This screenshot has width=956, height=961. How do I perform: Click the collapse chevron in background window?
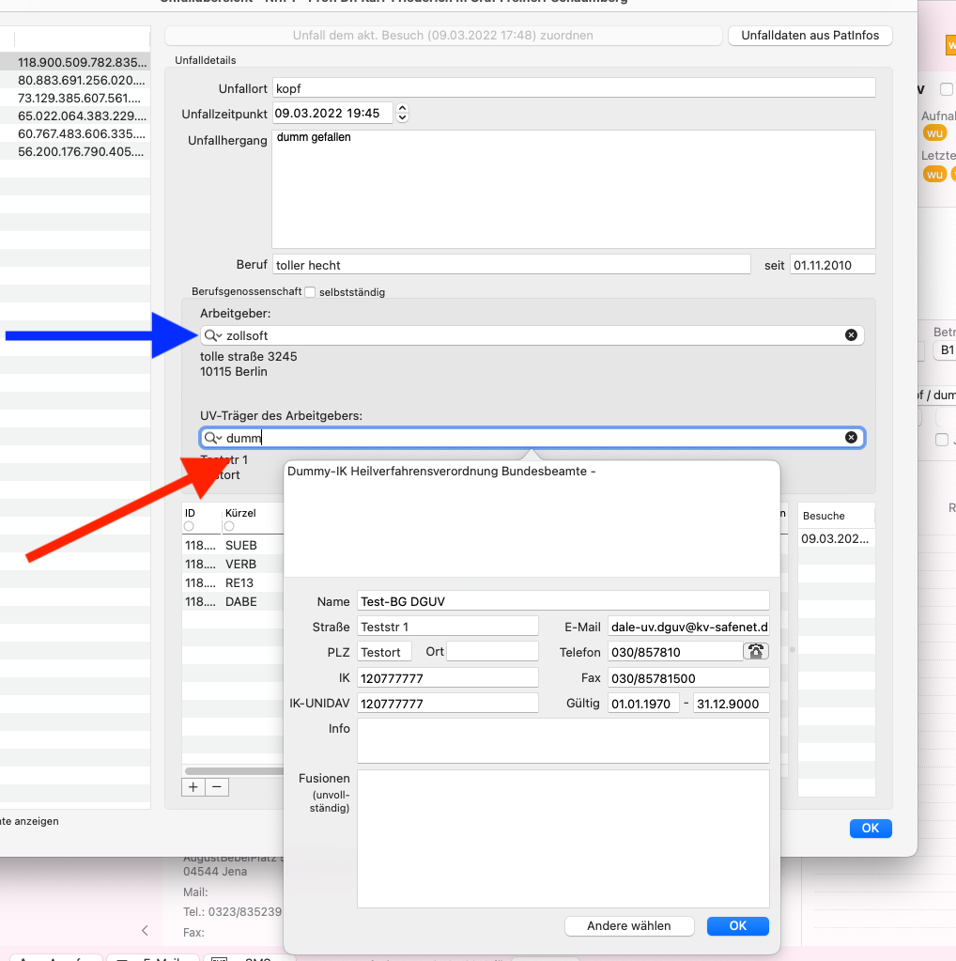(x=145, y=930)
